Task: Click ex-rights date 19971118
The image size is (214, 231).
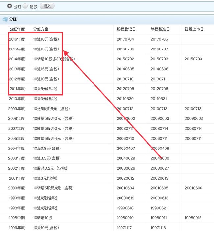Action: (158, 228)
